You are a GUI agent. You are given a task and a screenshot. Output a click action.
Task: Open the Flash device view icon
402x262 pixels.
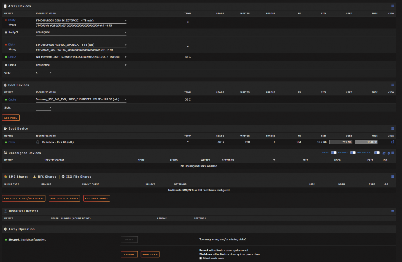392,142
